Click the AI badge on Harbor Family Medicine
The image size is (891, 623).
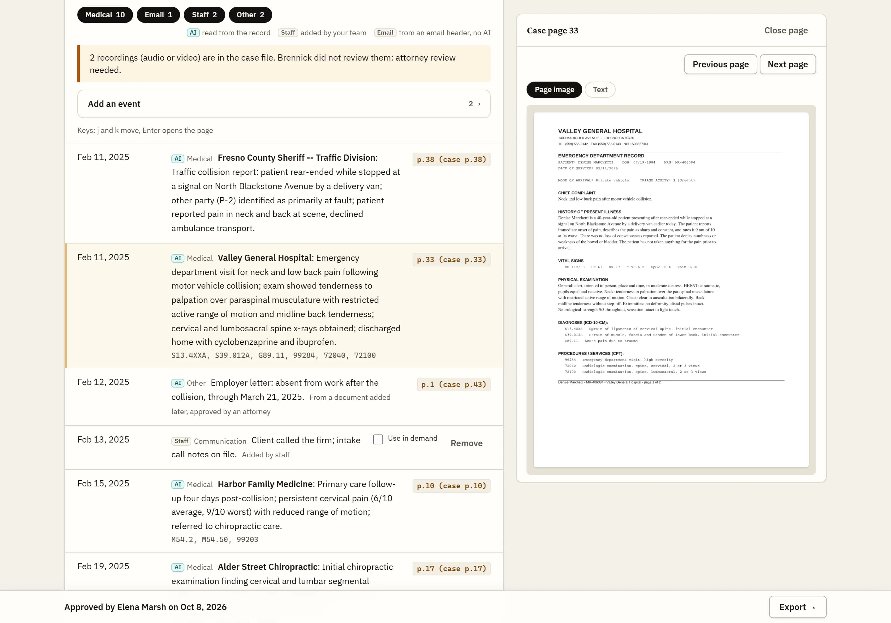[178, 484]
